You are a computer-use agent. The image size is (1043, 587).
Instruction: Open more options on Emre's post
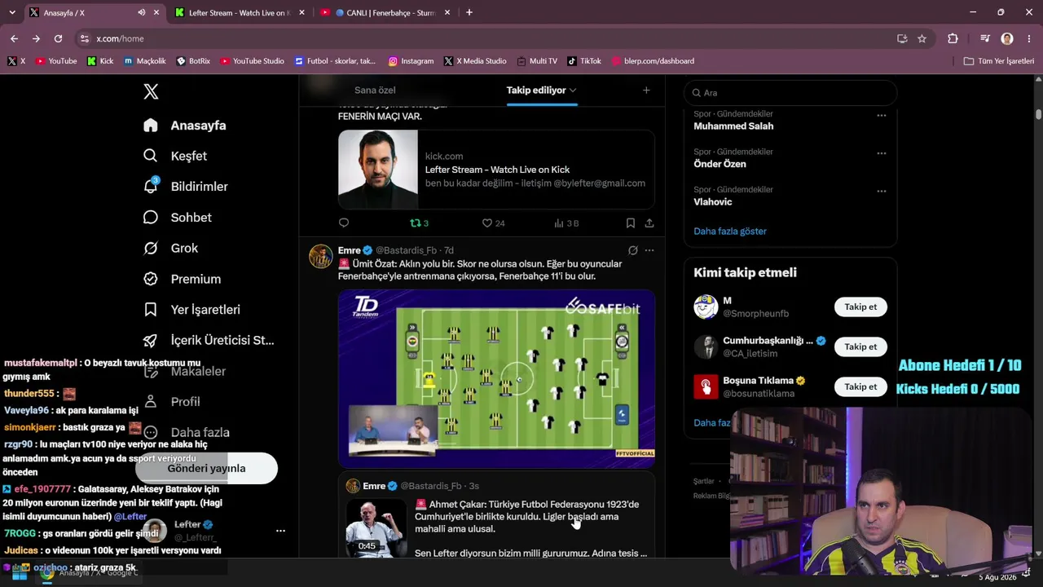pyautogui.click(x=649, y=250)
